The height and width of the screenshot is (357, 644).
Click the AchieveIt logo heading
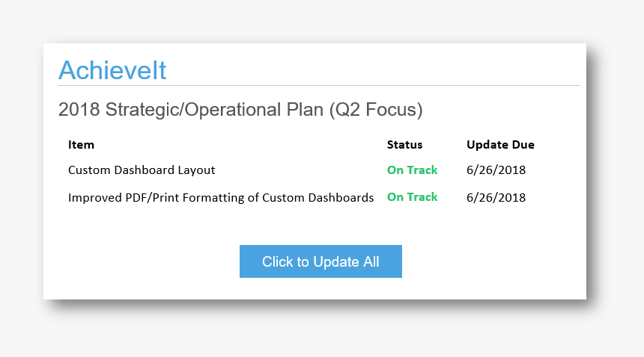(x=112, y=70)
